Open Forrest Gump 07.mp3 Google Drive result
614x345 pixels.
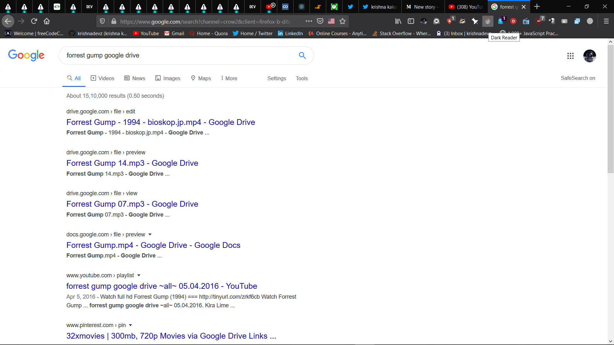[132, 204]
